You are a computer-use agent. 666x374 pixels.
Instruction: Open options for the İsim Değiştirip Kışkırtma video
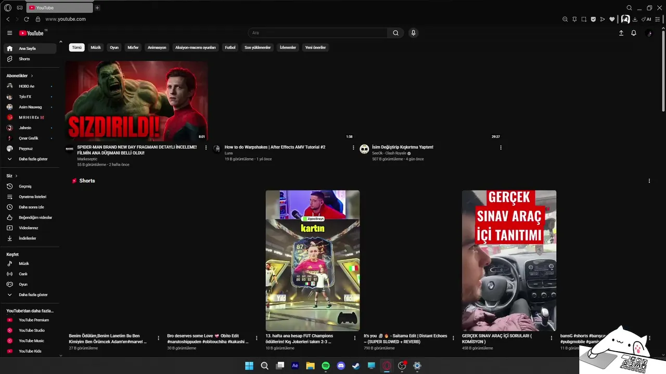501,148
